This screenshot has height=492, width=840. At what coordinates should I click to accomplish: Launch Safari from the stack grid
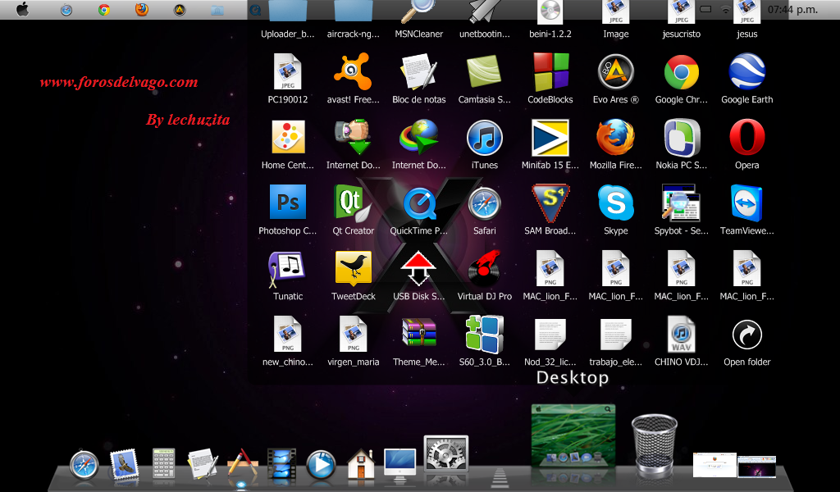tap(484, 203)
